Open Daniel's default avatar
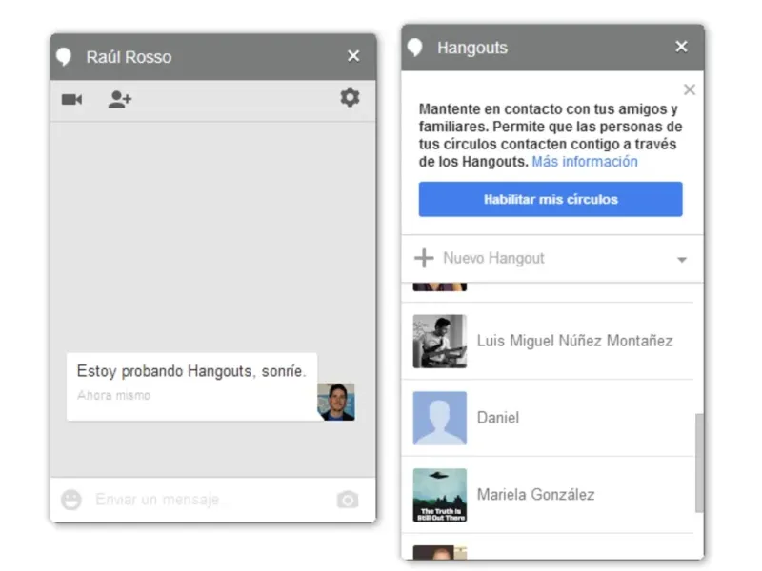This screenshot has height=571, width=762. point(440,418)
